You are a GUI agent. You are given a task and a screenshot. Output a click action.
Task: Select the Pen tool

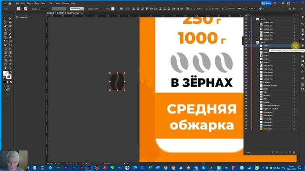point(5,26)
